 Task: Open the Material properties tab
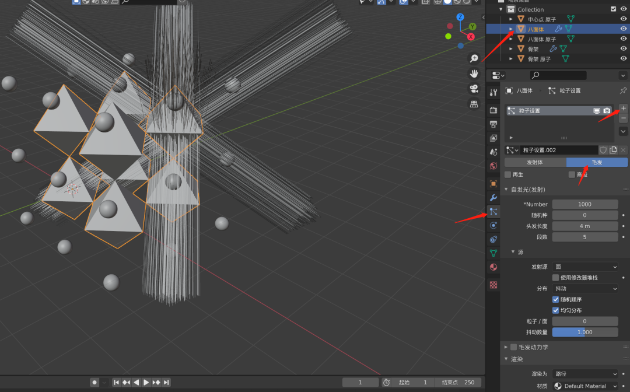point(494,267)
